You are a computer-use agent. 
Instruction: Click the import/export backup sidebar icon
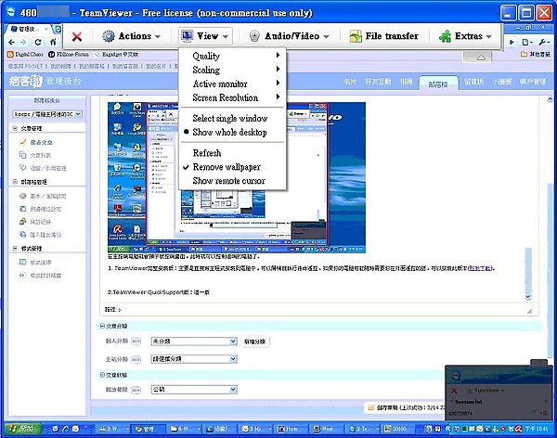pyautogui.click(x=22, y=235)
